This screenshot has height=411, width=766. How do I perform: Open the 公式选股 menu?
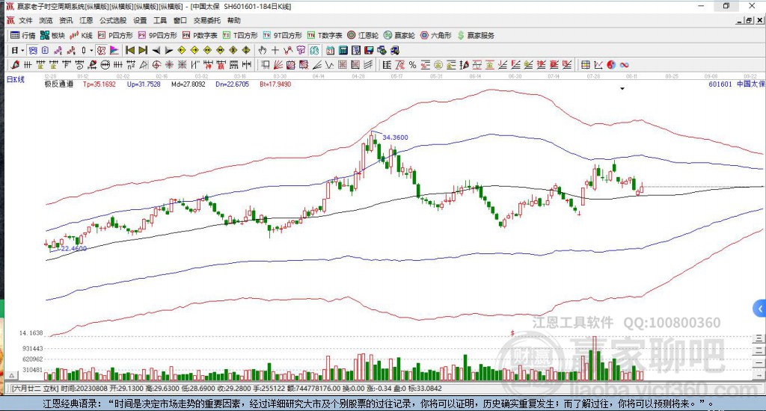point(113,20)
